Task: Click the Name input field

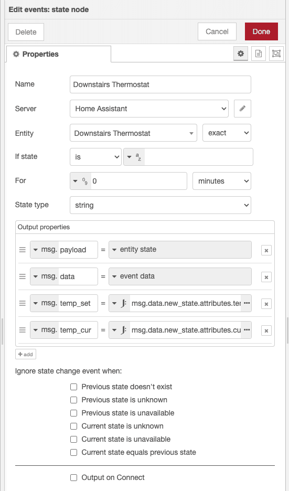Action: (160, 84)
